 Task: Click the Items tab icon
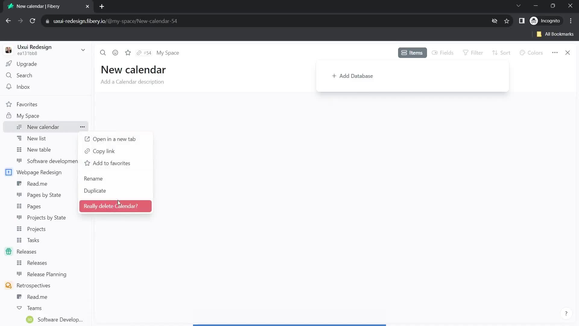coord(405,53)
